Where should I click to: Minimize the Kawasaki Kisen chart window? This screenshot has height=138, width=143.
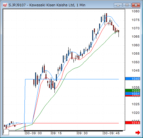click(x=118, y=5)
